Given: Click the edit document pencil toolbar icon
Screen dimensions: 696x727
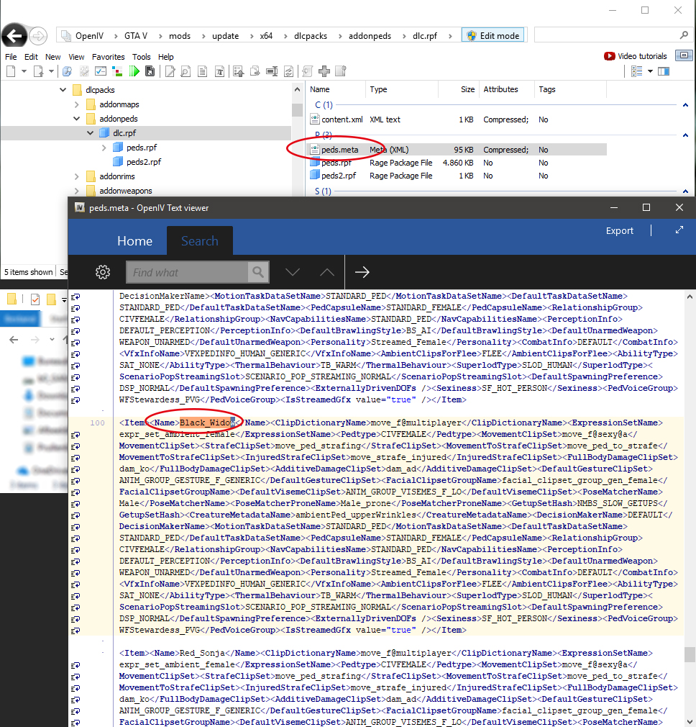Looking at the screenshot, I should click(170, 71).
